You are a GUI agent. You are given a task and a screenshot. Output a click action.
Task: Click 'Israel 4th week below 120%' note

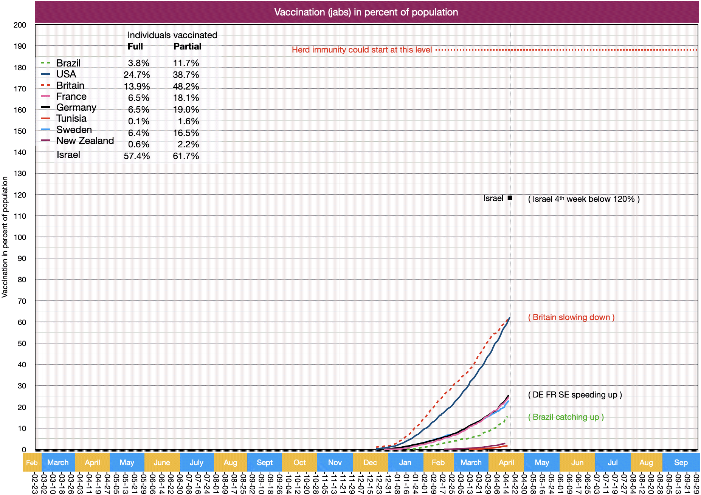tap(583, 199)
